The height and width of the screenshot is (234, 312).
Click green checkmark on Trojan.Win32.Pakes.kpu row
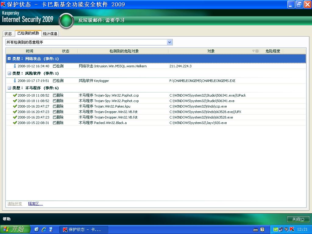tap(15, 106)
